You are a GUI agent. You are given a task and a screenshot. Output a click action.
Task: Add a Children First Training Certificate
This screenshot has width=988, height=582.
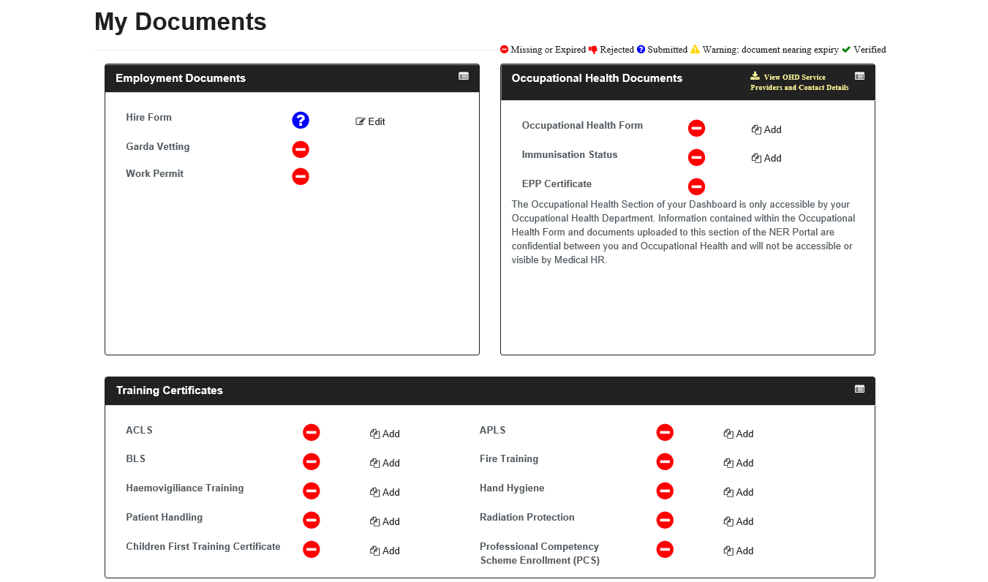pyautogui.click(x=385, y=551)
